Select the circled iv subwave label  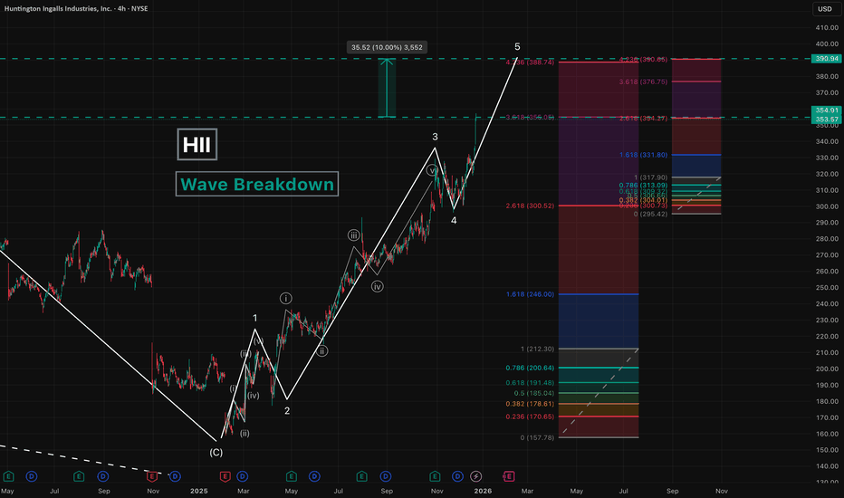click(378, 286)
